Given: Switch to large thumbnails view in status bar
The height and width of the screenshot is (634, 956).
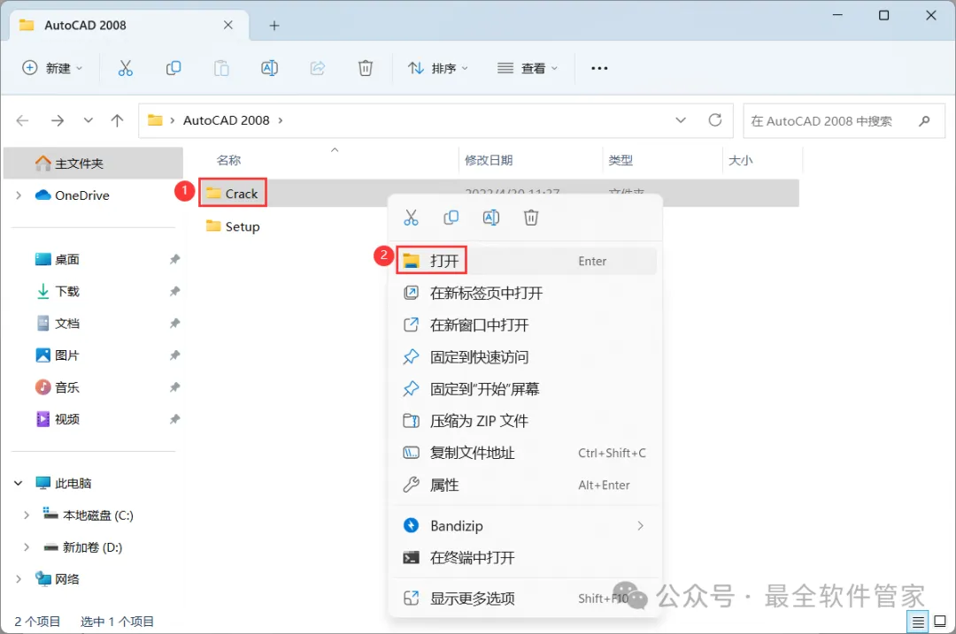Looking at the screenshot, I should (x=941, y=622).
